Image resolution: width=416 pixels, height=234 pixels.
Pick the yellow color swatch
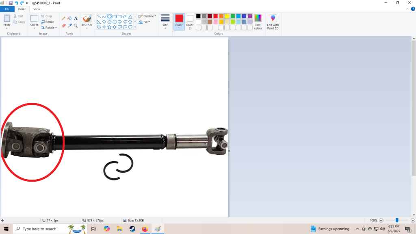click(x=227, y=16)
